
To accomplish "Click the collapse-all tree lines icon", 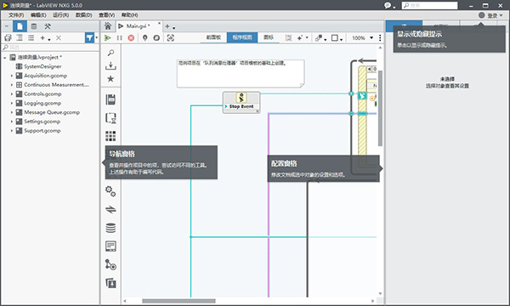I will click(20, 38).
